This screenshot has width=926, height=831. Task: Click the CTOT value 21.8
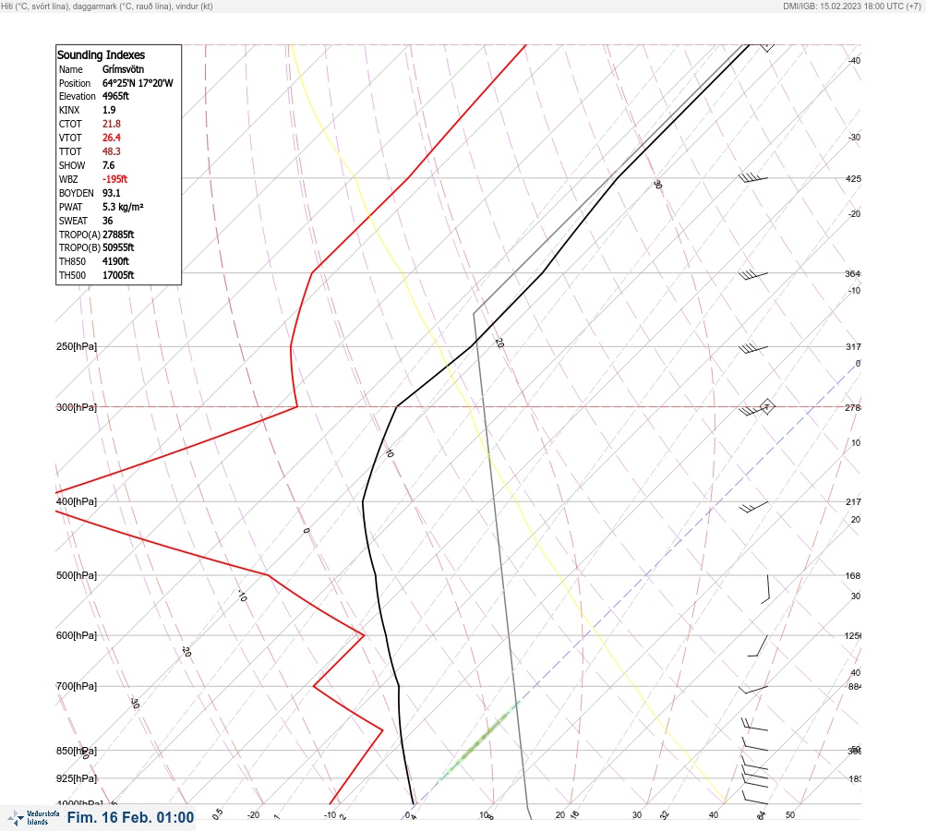(112, 124)
